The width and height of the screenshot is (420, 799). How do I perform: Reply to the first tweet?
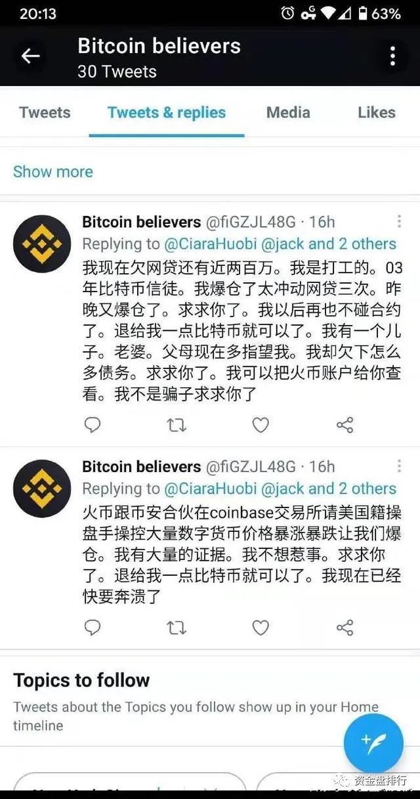[x=93, y=425]
